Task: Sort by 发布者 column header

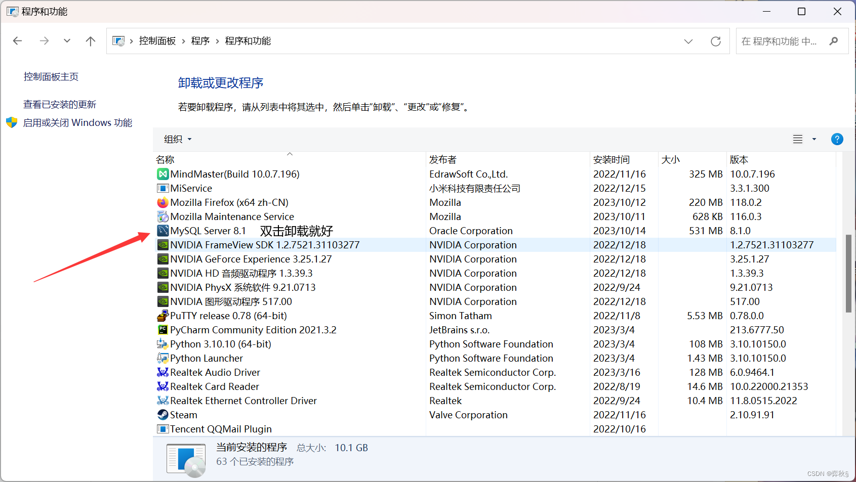Action: (x=508, y=160)
